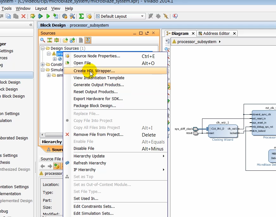Open the Help menu in menu bar

69,8
